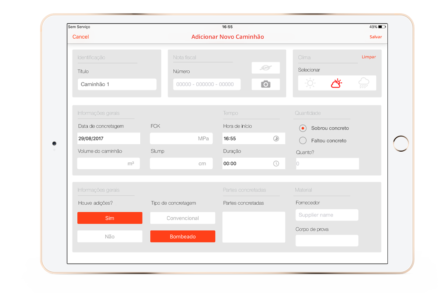Tap the clock icon in Duração field

click(x=276, y=163)
